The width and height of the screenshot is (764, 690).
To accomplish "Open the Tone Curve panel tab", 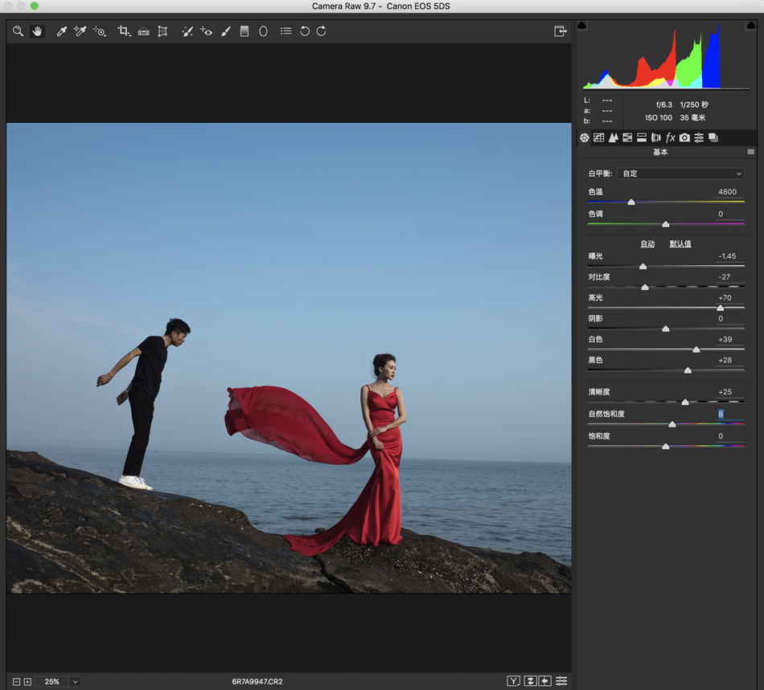I will click(x=599, y=137).
